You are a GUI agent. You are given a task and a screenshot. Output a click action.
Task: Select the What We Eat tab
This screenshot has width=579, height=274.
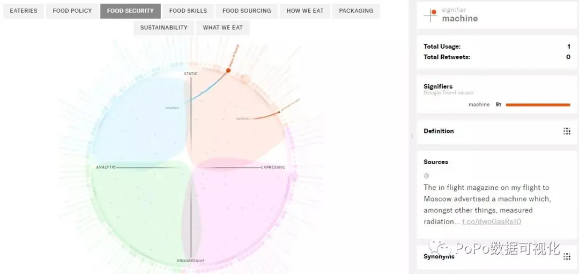pyautogui.click(x=222, y=28)
